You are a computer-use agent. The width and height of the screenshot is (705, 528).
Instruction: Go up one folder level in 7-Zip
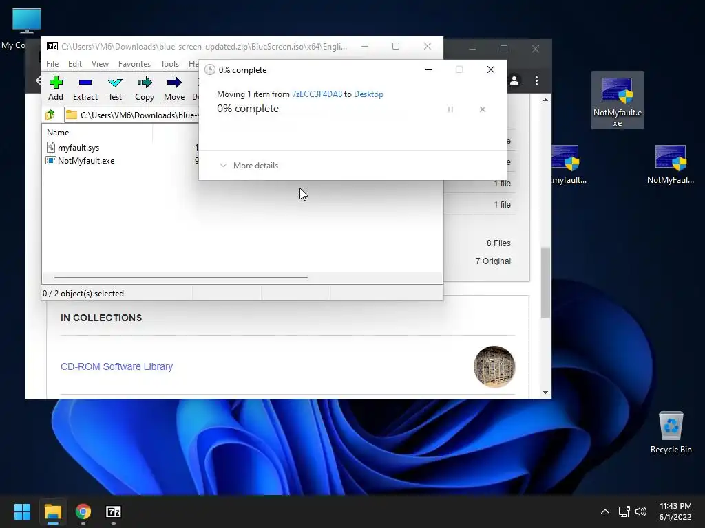point(50,115)
